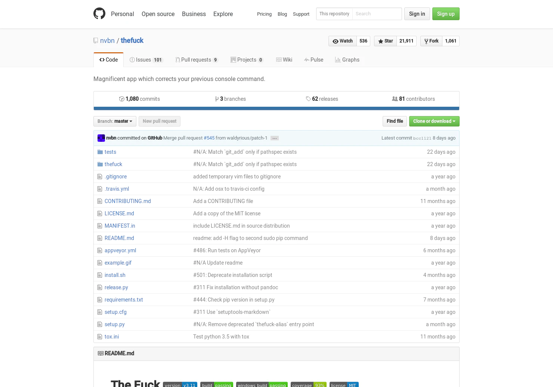Fork the repository with the Fork button
This screenshot has width=553, height=387.
pos(432,41)
